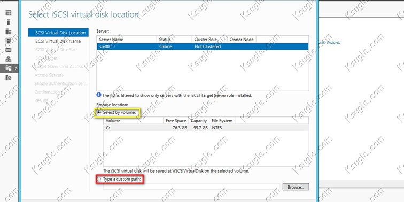Sort volumes by Free Space column header

tap(176, 121)
